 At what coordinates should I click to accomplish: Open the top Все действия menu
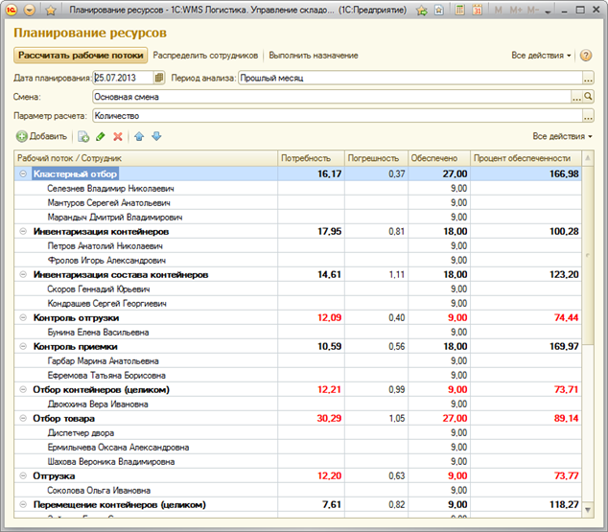coord(542,56)
